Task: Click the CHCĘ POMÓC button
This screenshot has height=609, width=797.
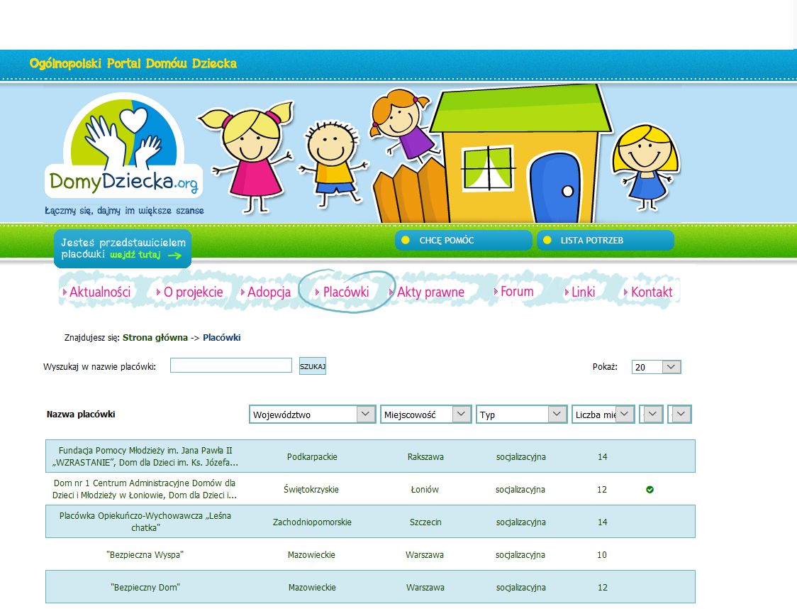Action: [x=463, y=240]
